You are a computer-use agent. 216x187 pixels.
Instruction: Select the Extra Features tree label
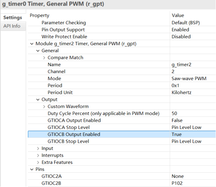[x=57, y=162]
